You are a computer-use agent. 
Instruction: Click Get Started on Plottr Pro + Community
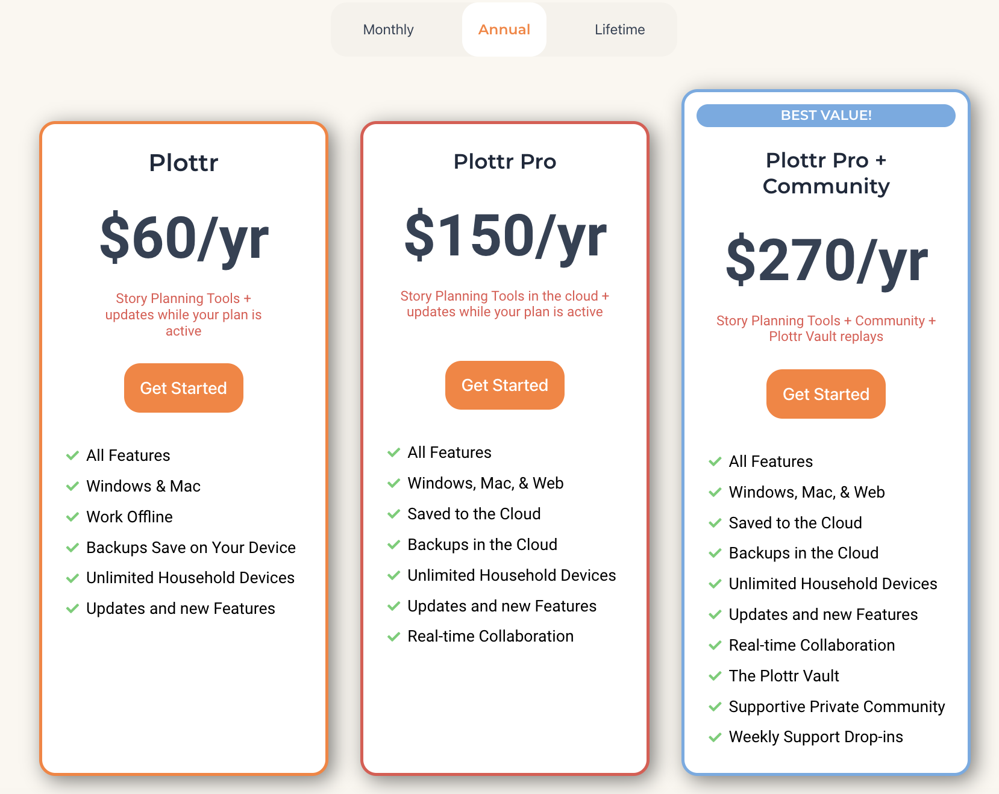825,393
